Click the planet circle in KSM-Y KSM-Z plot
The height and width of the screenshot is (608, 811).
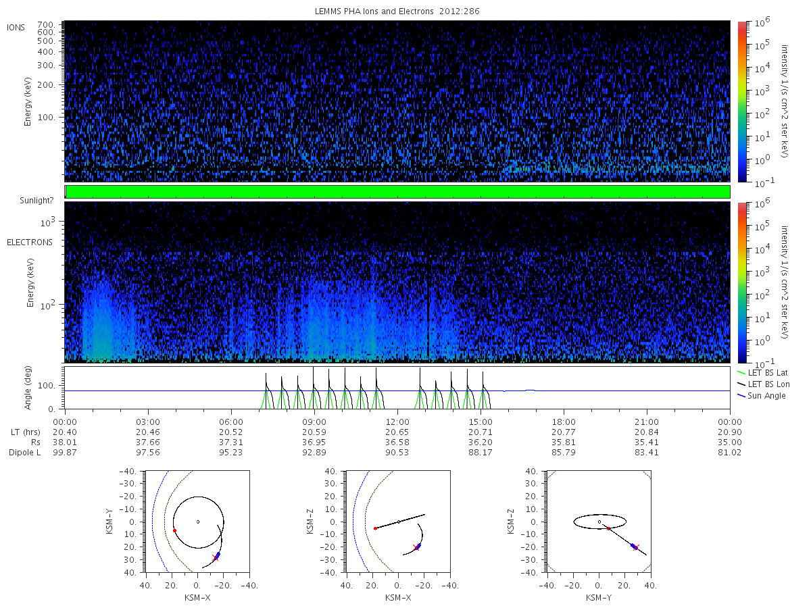click(599, 522)
